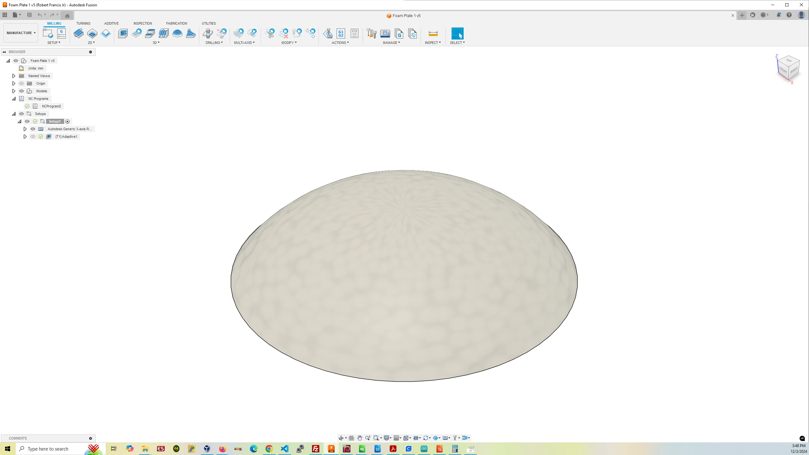The image size is (809, 455).
Task: Expand the COMMENTS panel
Action: (x=90, y=438)
